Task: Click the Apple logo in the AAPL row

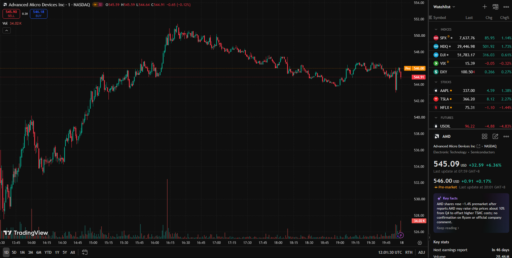Action: pyautogui.click(x=436, y=91)
